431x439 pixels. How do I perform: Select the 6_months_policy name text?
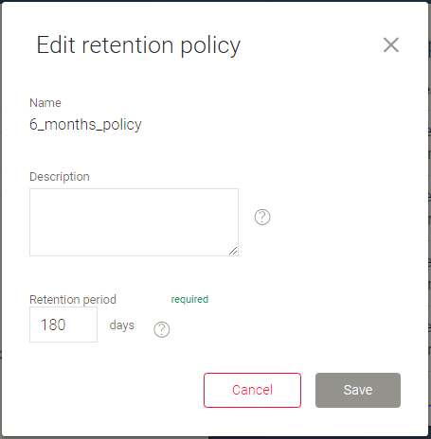click(85, 125)
